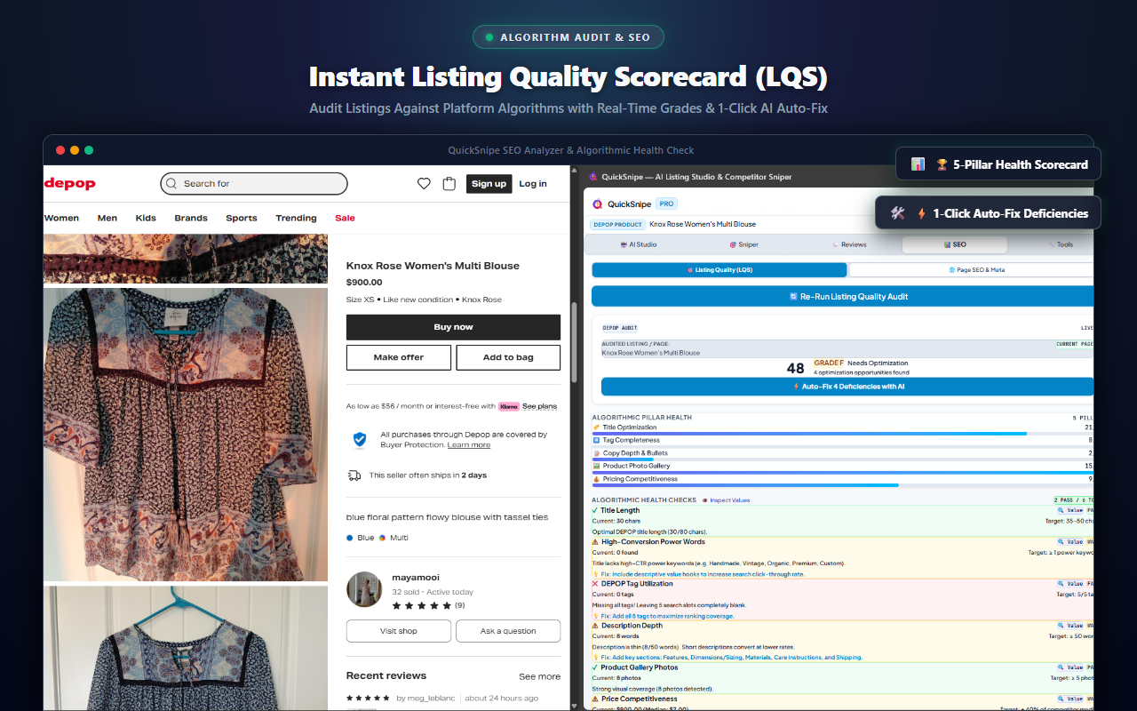Switch to Page SEO & Meta sub-tab
The width and height of the screenshot is (1137, 711).
(972, 269)
